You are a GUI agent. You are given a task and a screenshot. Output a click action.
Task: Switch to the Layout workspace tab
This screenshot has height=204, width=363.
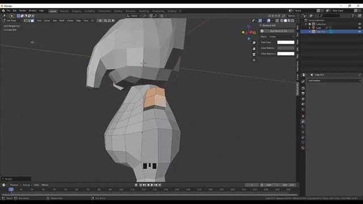tap(53, 11)
